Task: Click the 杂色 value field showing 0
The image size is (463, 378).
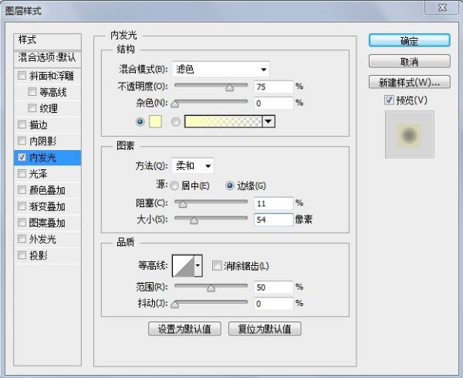Action: 273,104
